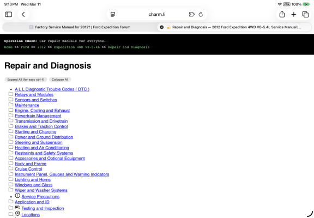Select the Repair and Diagnosis tab
The image size is (314, 218).
click(x=234, y=27)
